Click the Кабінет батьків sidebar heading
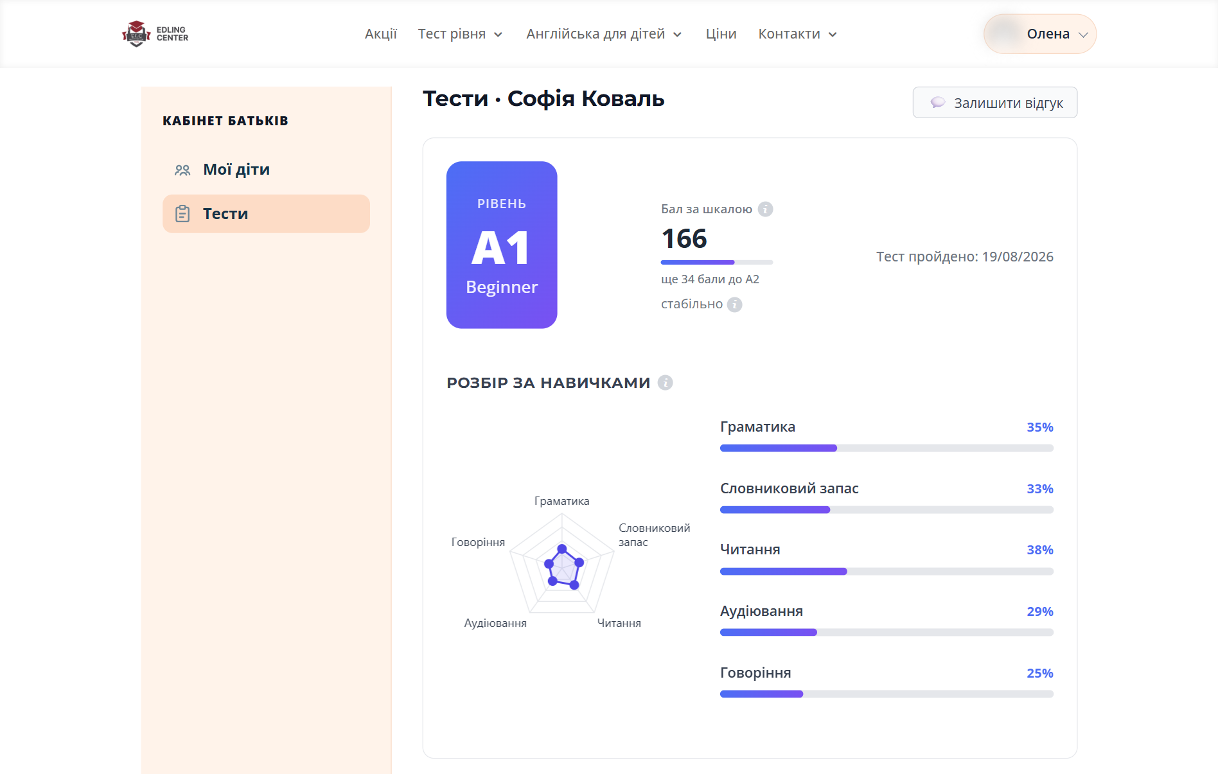 coord(225,121)
